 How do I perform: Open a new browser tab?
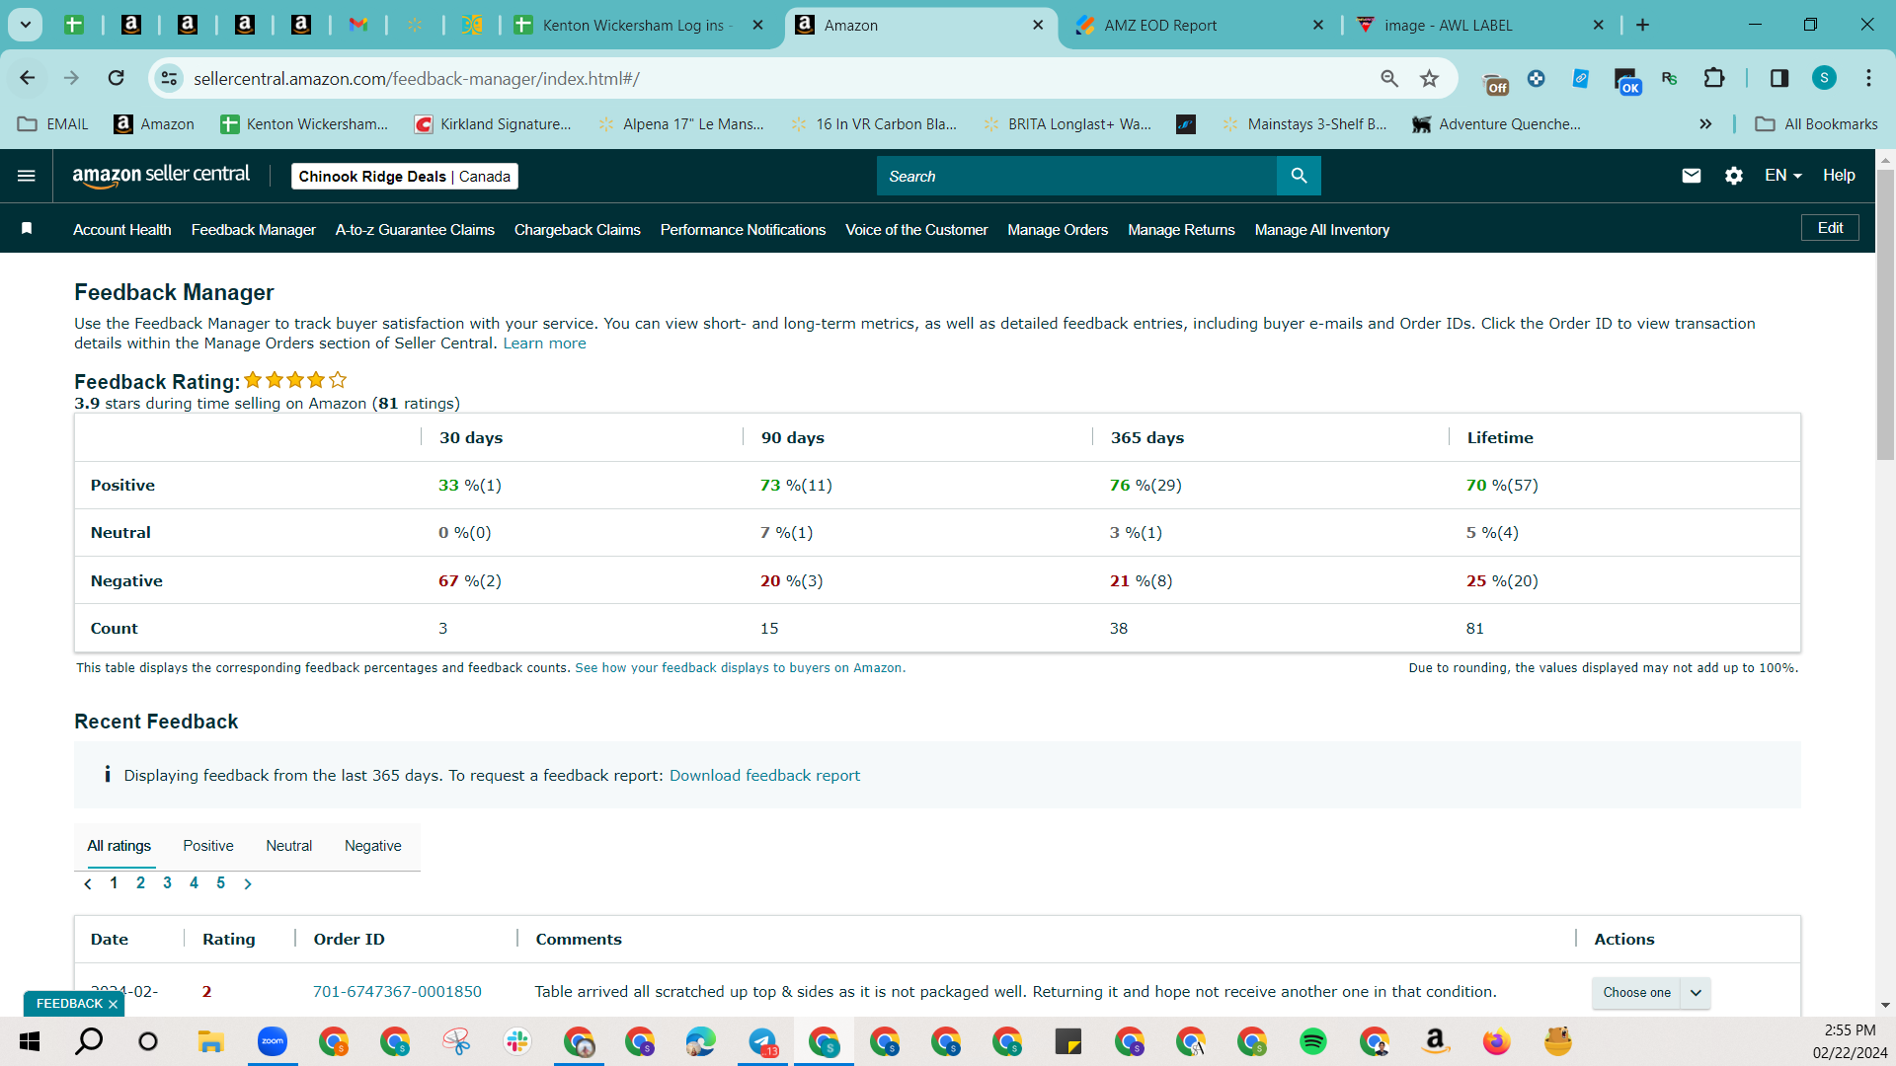point(1642,25)
